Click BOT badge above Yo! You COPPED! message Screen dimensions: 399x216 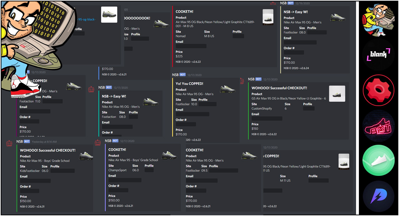point(182,75)
